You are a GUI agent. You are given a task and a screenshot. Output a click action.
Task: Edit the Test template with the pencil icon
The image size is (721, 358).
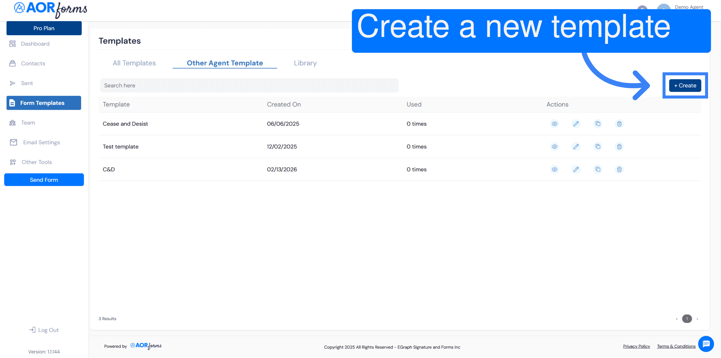coord(576,147)
